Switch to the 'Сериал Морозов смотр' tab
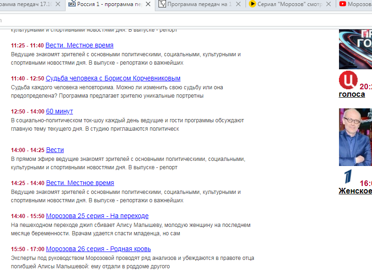Viewport: 372px width, 279px height. point(290,4)
